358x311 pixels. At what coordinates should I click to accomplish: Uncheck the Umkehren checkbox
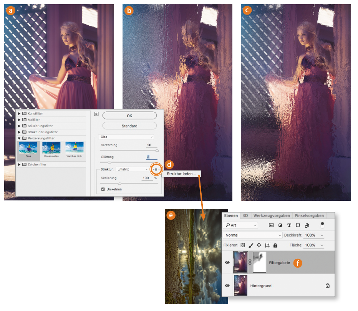103,189
